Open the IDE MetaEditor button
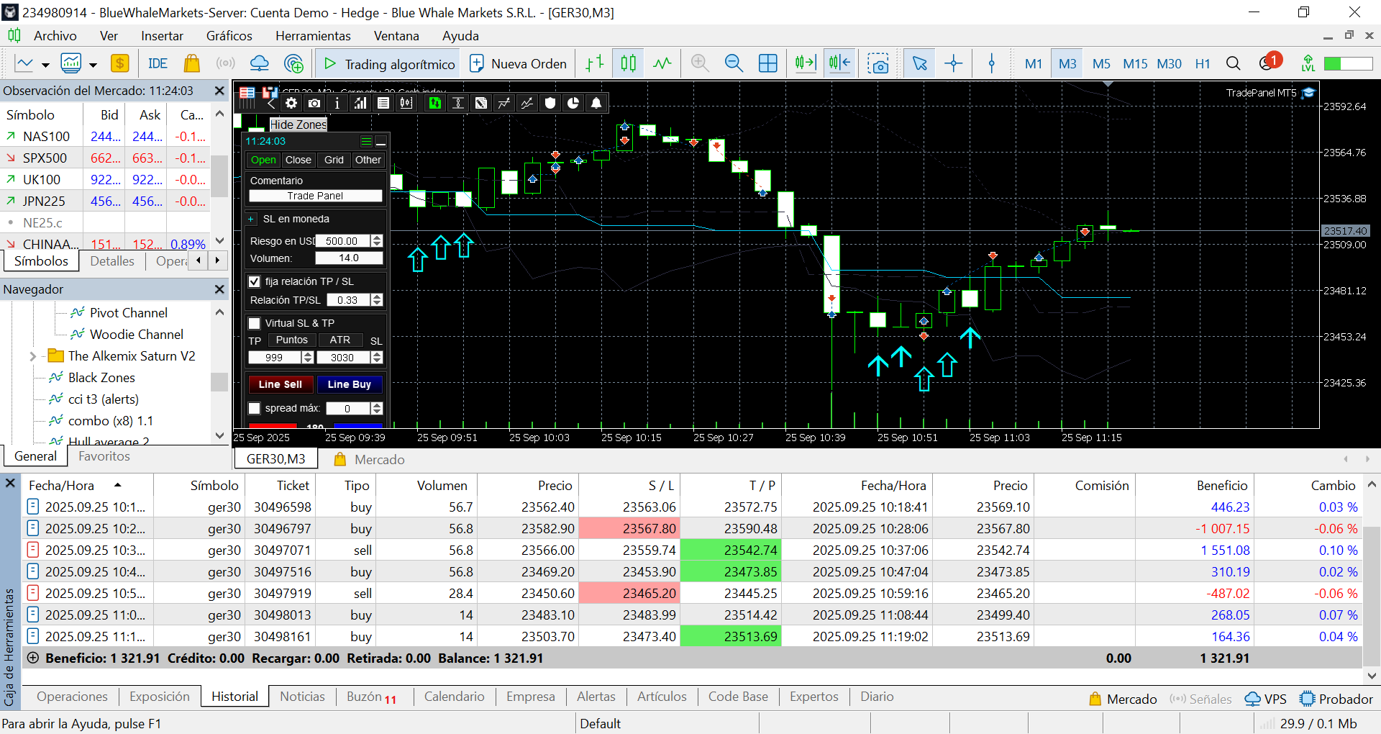 point(158,63)
